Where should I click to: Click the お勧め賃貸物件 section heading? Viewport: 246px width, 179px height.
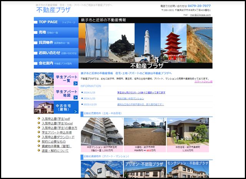tap(106, 156)
